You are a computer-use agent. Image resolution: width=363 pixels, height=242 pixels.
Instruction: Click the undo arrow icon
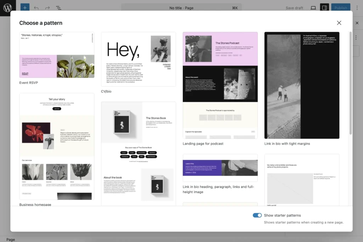[x=36, y=8]
